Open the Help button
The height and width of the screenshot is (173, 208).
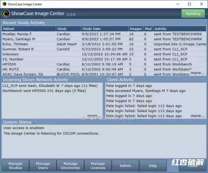[153, 166]
